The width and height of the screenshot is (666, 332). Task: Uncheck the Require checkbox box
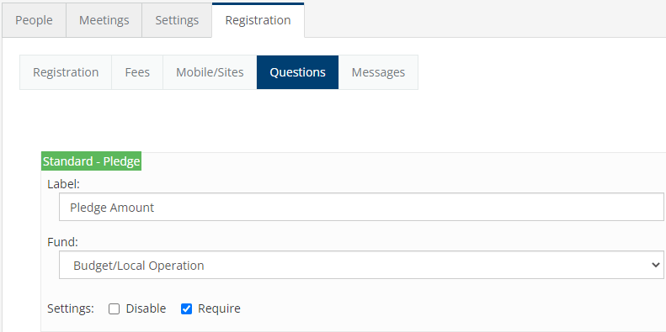click(186, 308)
